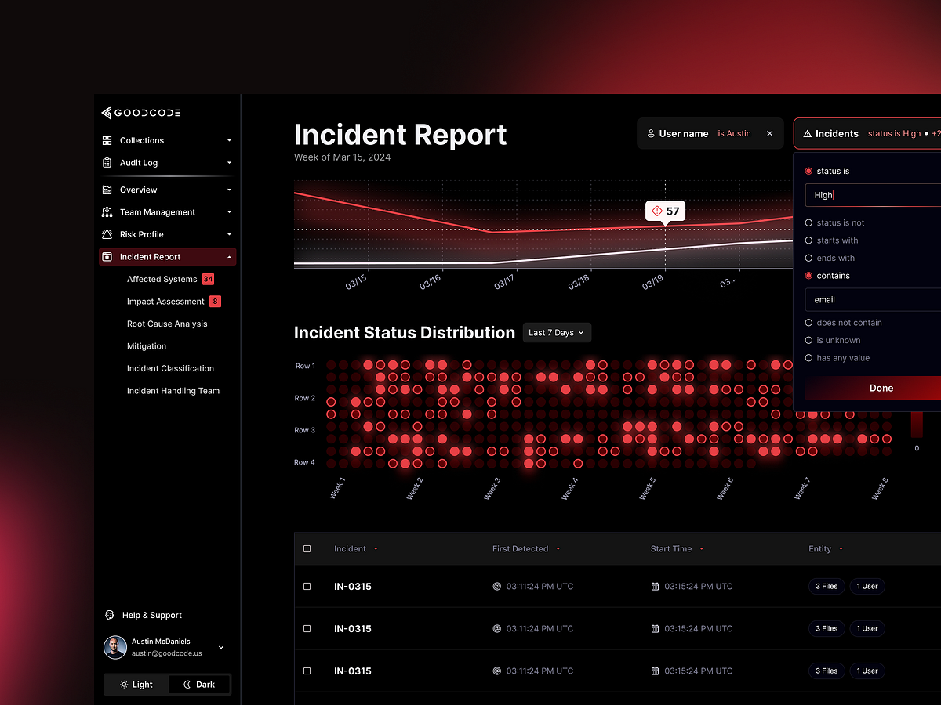Click the Audit Log clipboard icon
941x705 pixels.
(107, 163)
